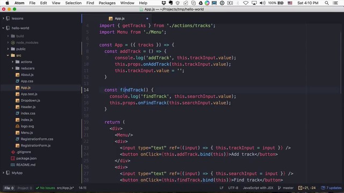Click the modified dot on App.js tab
The height and width of the screenshot is (193, 344).
(x=147, y=19)
